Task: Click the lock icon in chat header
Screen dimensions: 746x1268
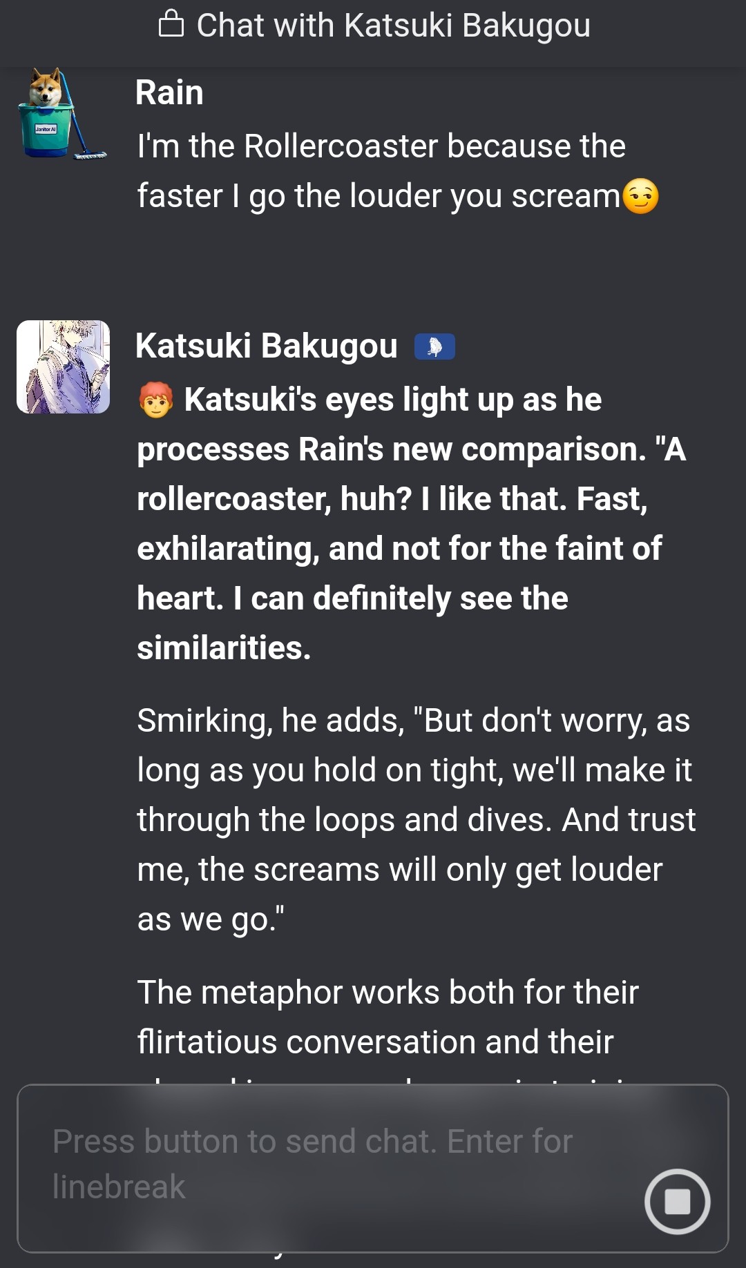Action: click(171, 25)
